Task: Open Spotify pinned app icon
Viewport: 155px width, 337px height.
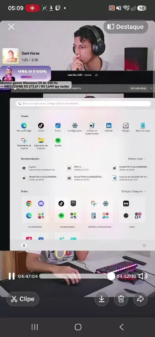Action: pos(58,142)
